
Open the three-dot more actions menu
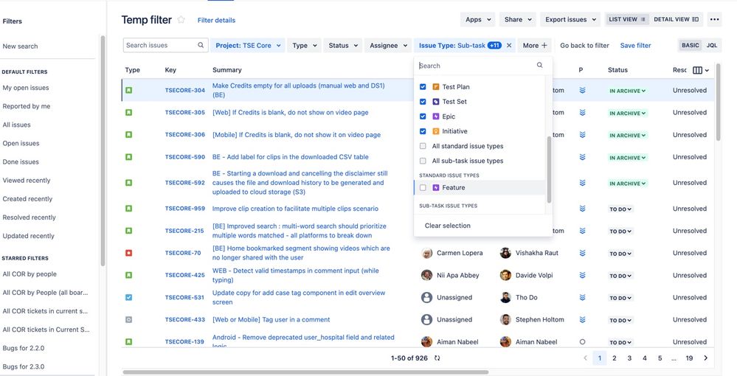click(714, 19)
